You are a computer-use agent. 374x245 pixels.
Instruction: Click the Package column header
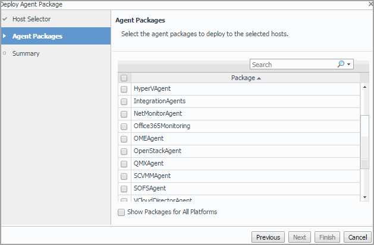[x=243, y=78]
